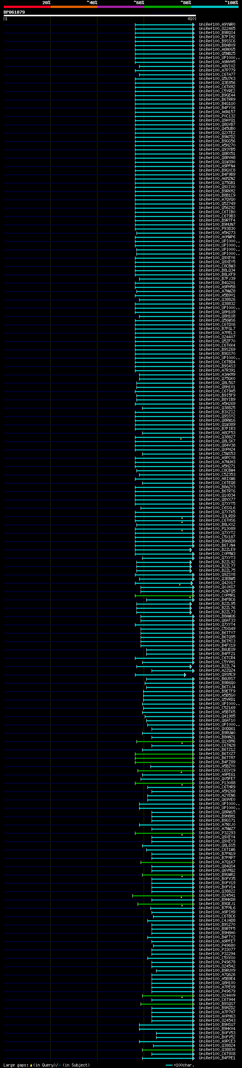This screenshot has height=1068, width=242.
Task: Click the green ~80% identity legend segment
Action: click(168, 7)
